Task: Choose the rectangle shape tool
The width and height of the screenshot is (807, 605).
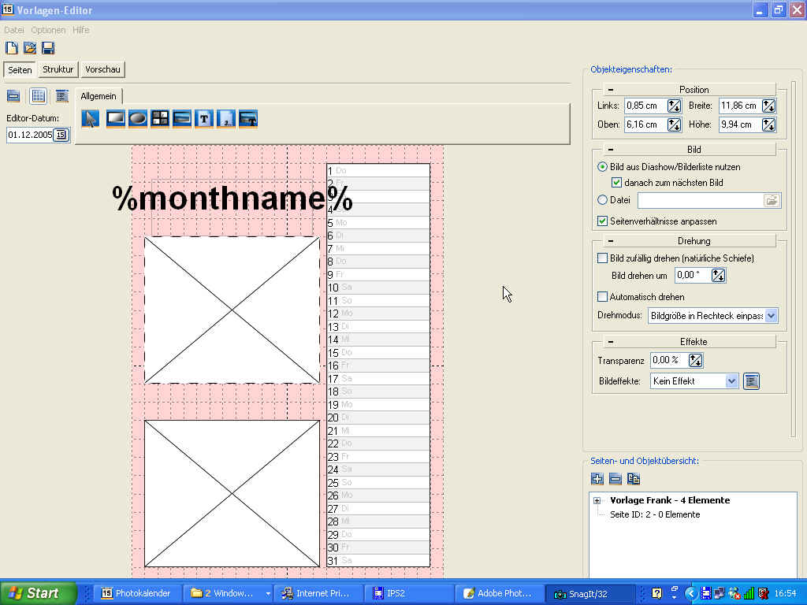Action: coord(116,119)
